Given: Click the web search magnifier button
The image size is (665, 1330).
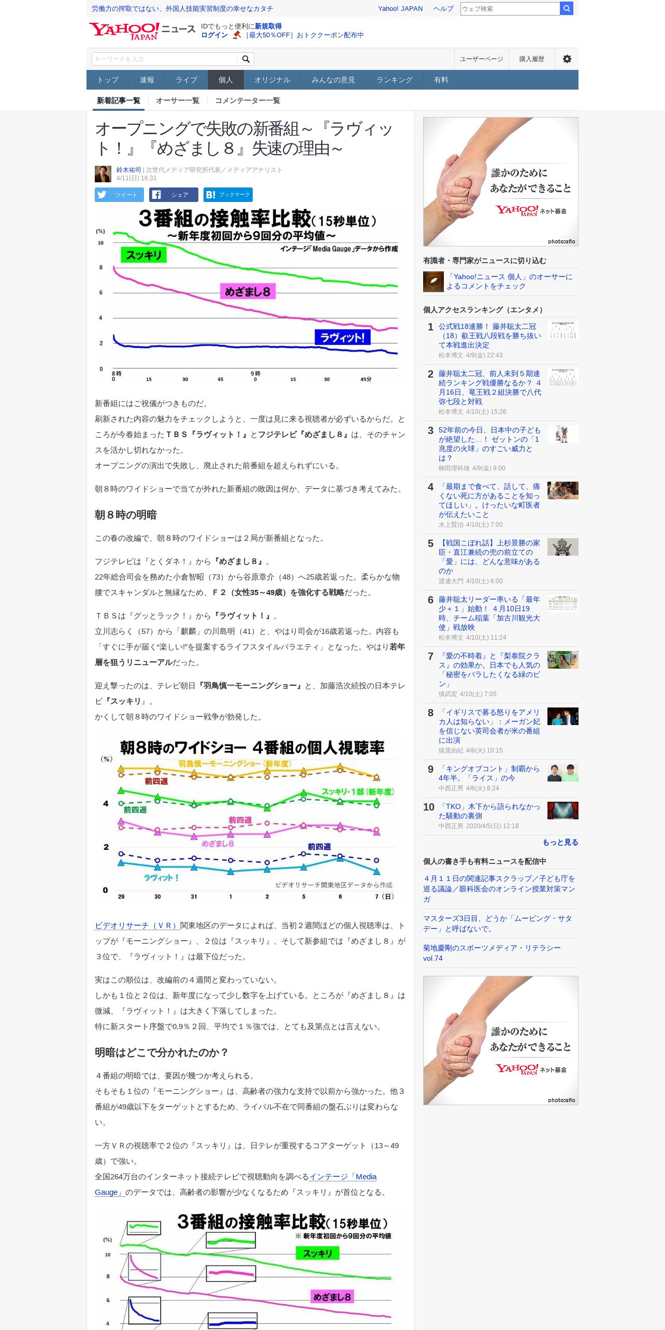Looking at the screenshot, I should [567, 8].
